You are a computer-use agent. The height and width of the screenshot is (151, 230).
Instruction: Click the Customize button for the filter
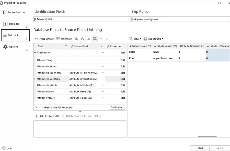point(118,107)
